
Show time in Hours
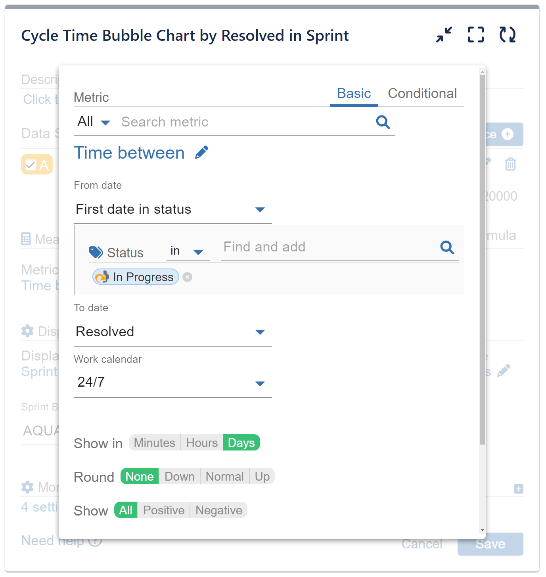coord(201,443)
